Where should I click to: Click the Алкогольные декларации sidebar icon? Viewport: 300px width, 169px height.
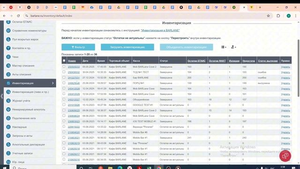pyautogui.click(x=8, y=145)
